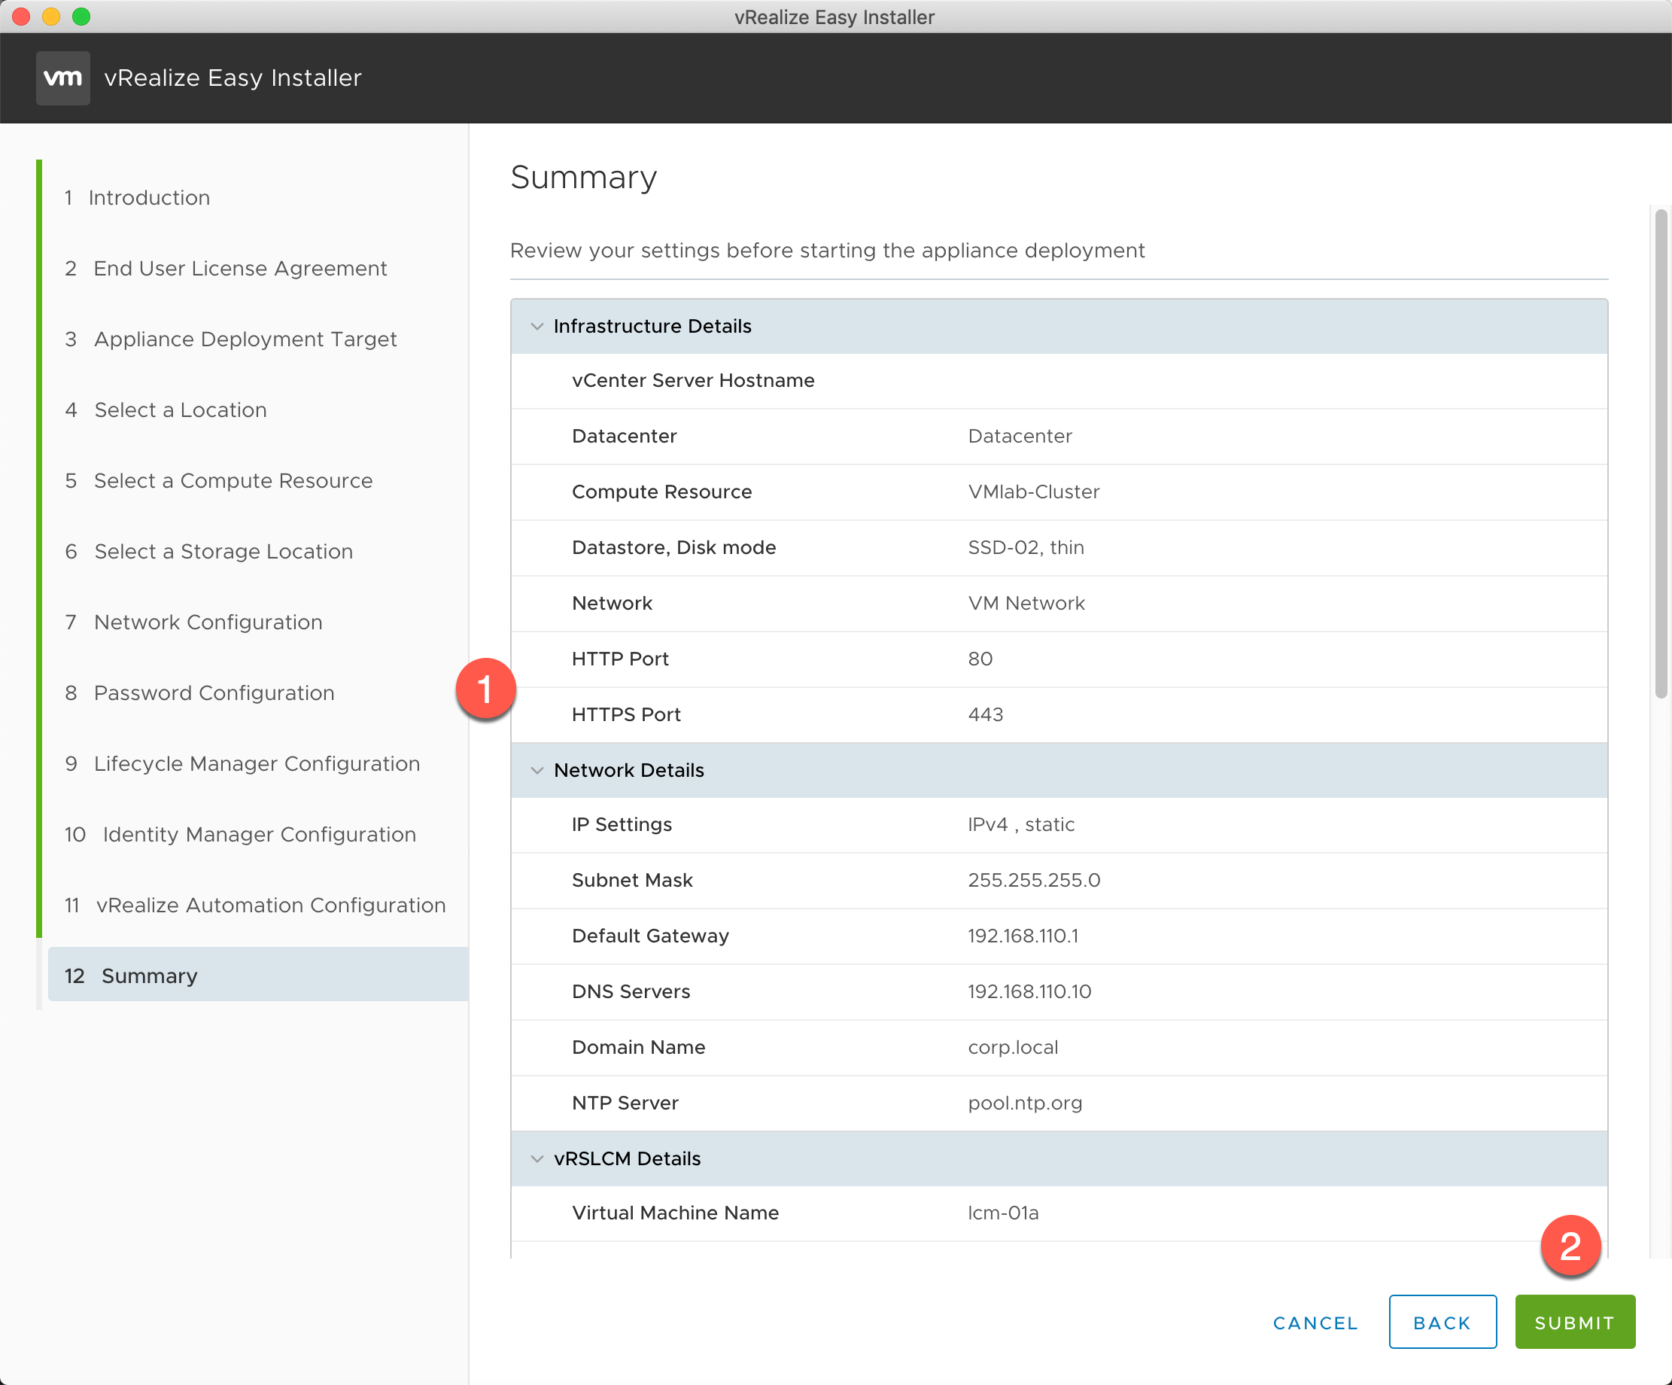Click the Datacenter value
The image size is (1672, 1385).
(1020, 437)
